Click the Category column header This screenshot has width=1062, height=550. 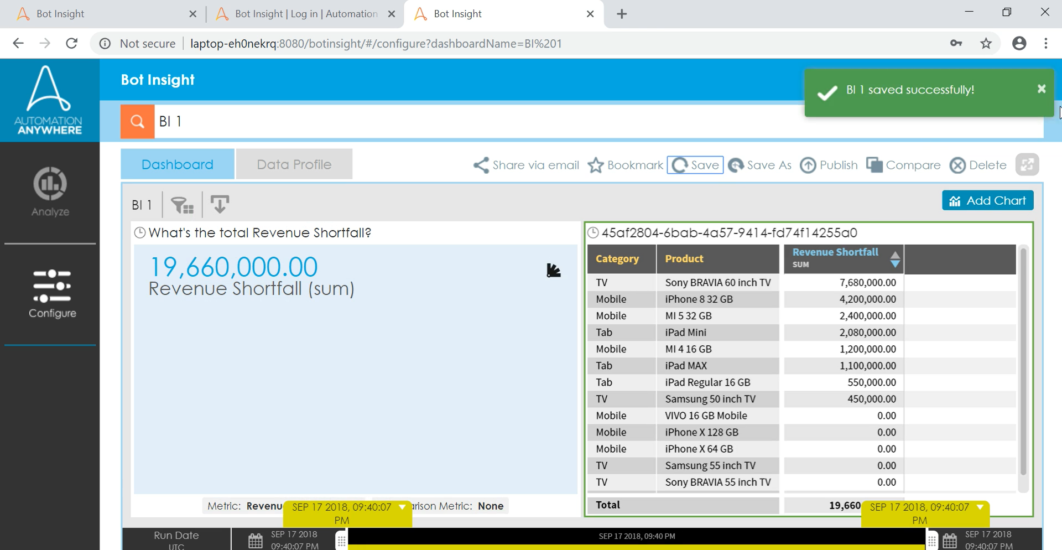coord(622,259)
